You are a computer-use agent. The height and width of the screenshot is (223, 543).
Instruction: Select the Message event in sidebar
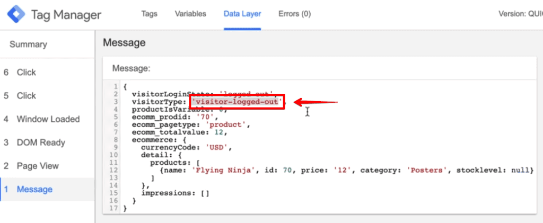pyautogui.click(x=34, y=189)
